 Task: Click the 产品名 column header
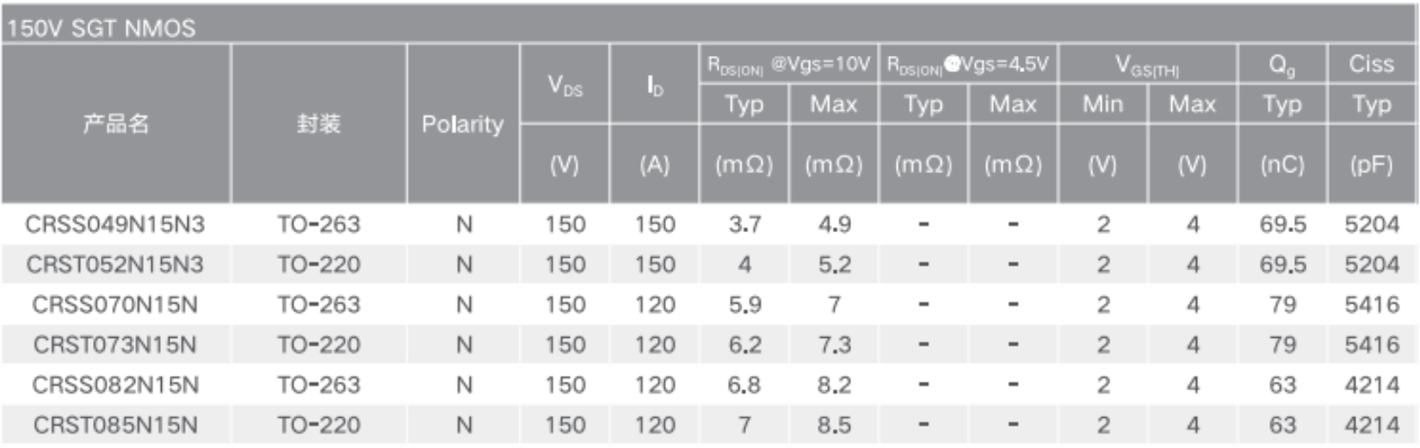click(x=116, y=124)
